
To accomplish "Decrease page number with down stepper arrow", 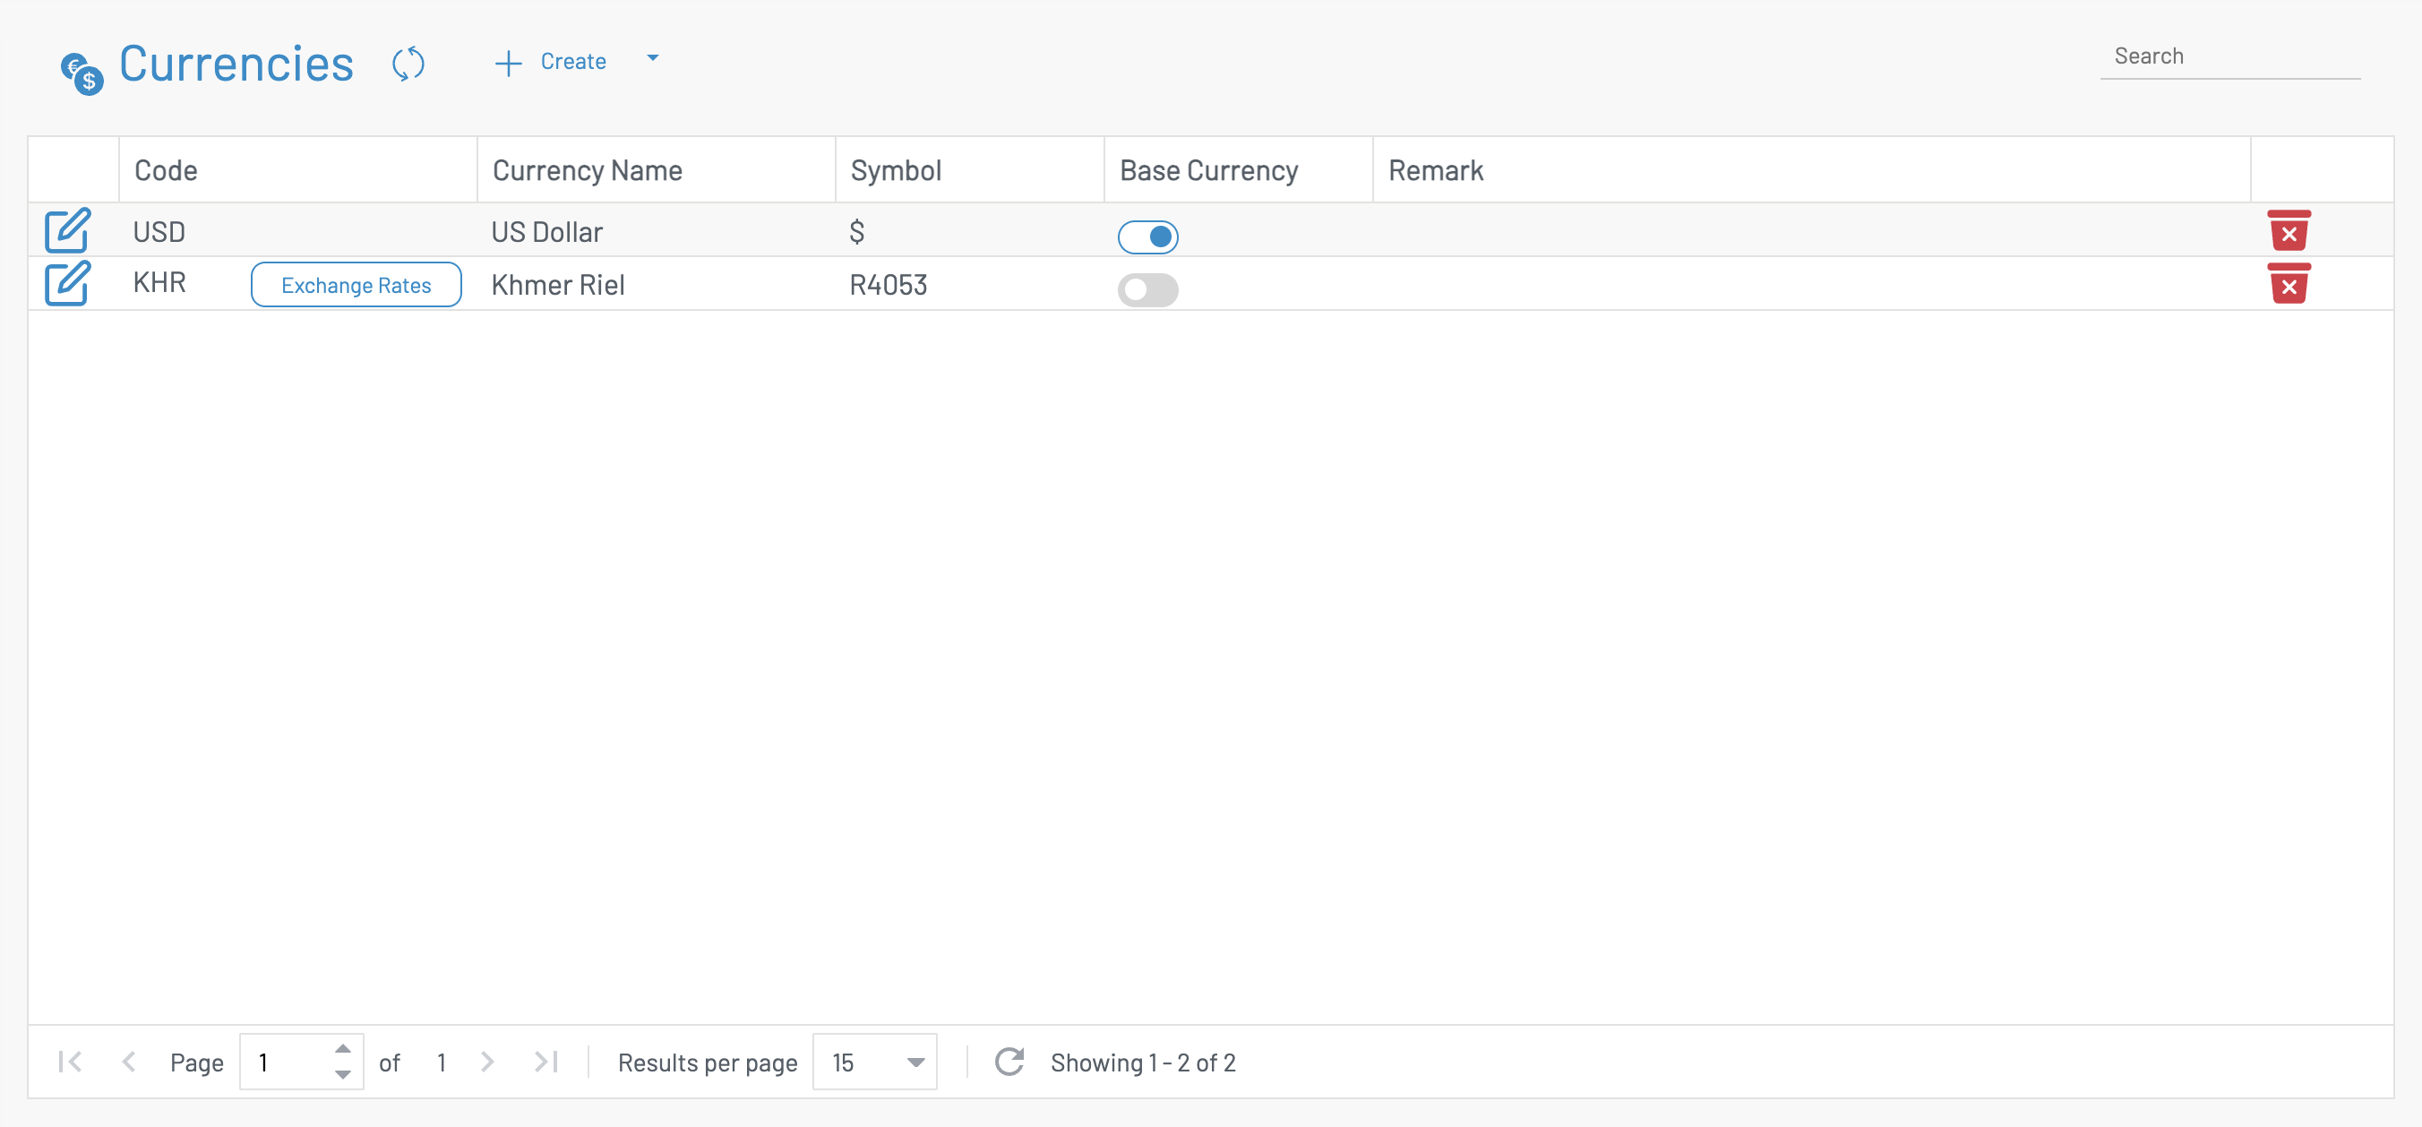I will coord(343,1074).
